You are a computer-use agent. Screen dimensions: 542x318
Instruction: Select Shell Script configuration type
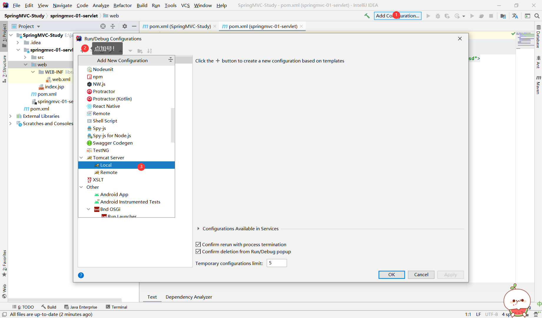click(x=127, y=121)
